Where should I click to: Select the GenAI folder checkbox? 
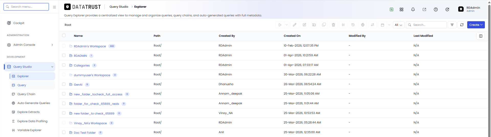coord(64,84)
